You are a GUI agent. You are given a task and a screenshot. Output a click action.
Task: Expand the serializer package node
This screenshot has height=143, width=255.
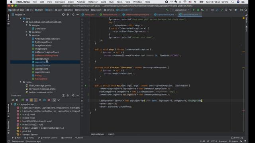coord(27,32)
